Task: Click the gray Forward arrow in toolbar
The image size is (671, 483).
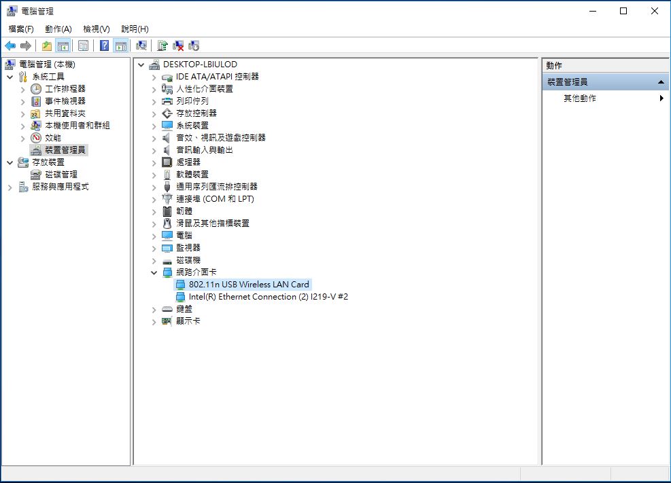Action: pyautogui.click(x=26, y=46)
